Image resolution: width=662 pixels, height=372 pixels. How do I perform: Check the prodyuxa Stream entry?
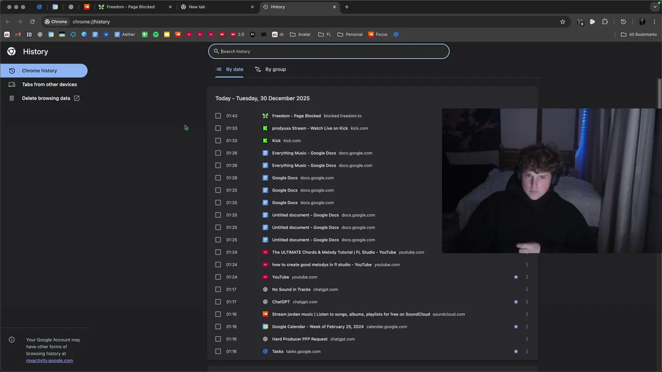coord(218,128)
